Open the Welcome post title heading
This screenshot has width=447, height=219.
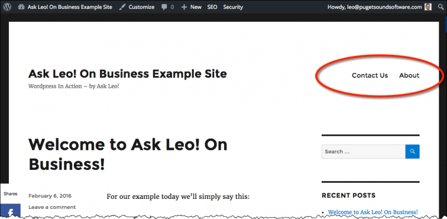(x=128, y=154)
